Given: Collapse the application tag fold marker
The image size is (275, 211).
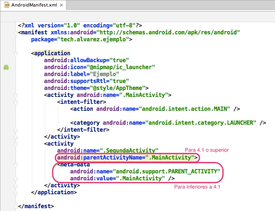Looking at the screenshot, I should [16, 54].
